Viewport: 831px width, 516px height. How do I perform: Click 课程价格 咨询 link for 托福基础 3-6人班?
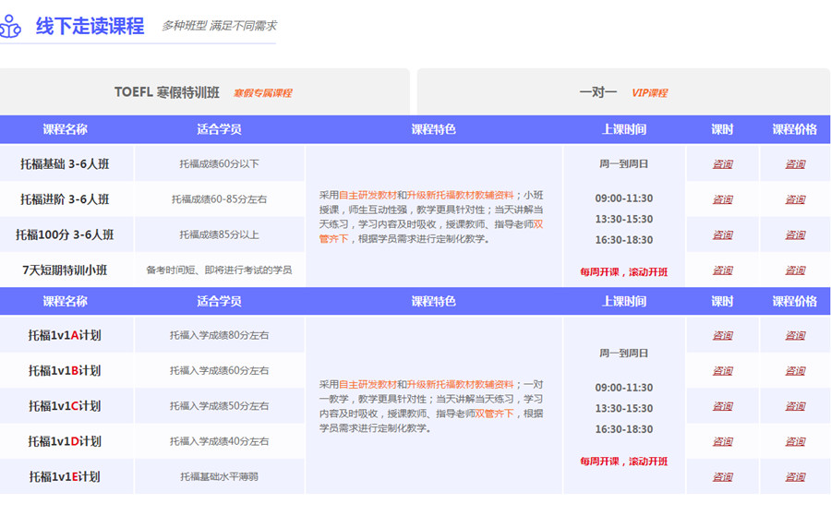point(795,164)
